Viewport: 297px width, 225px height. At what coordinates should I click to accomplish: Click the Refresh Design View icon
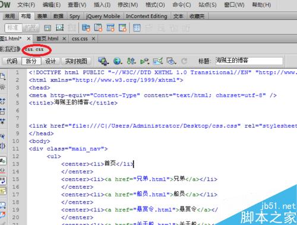184,61
